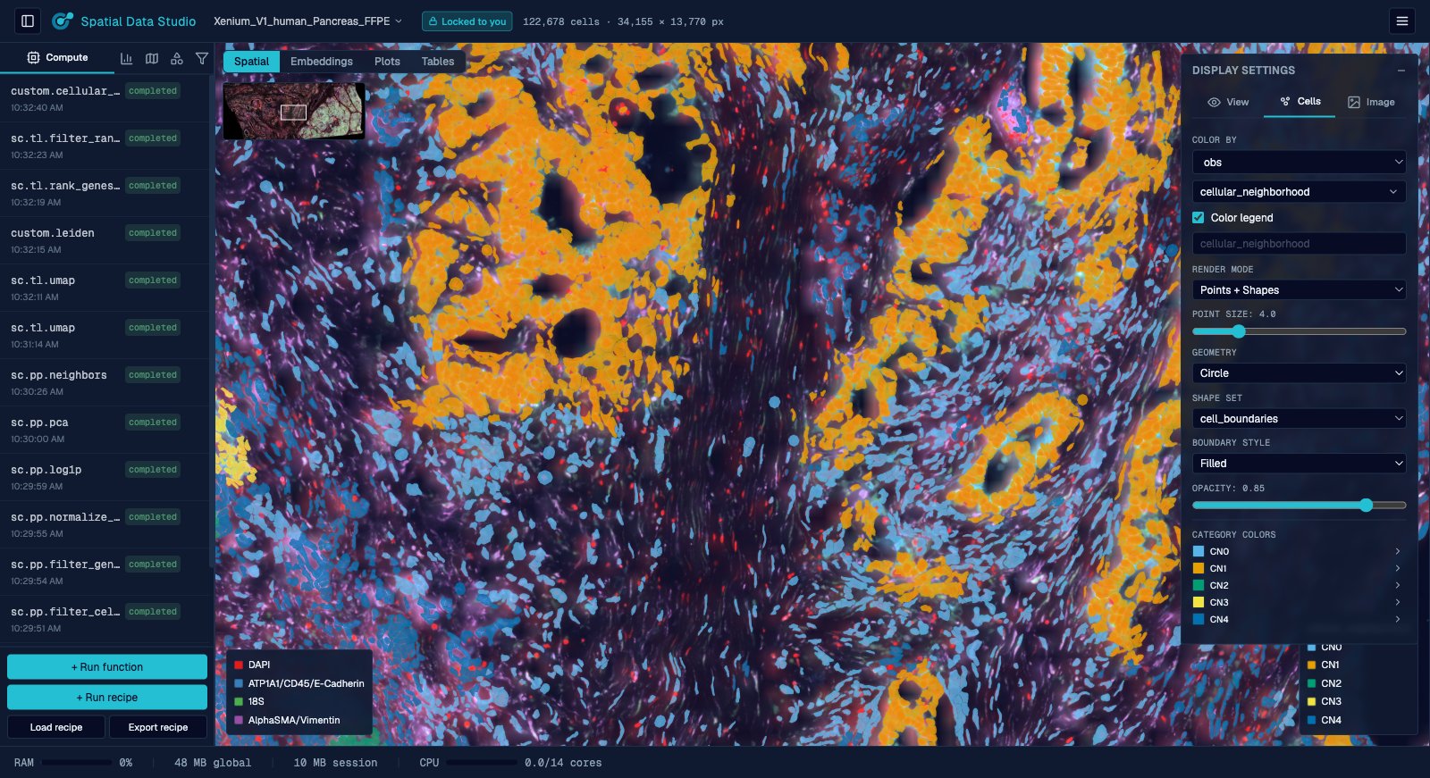Click the ATP1A1/CD45/E-Cadherin channel legend entry
Viewport: 1430px width, 778px height.
(299, 683)
